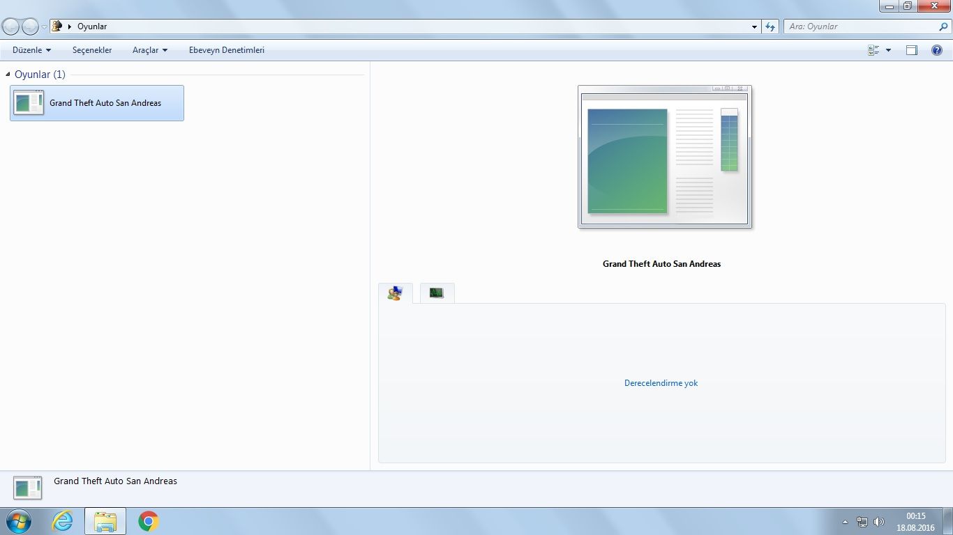This screenshot has width=953, height=535.
Task: Expand the breadcrumb arrow before Oyunlar
Action: pyautogui.click(x=70, y=26)
